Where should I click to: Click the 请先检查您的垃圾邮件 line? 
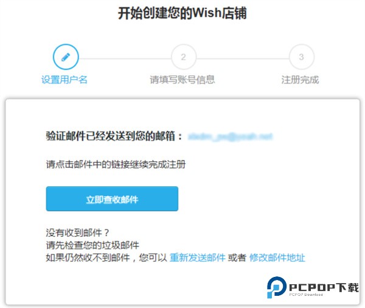pos(92,245)
